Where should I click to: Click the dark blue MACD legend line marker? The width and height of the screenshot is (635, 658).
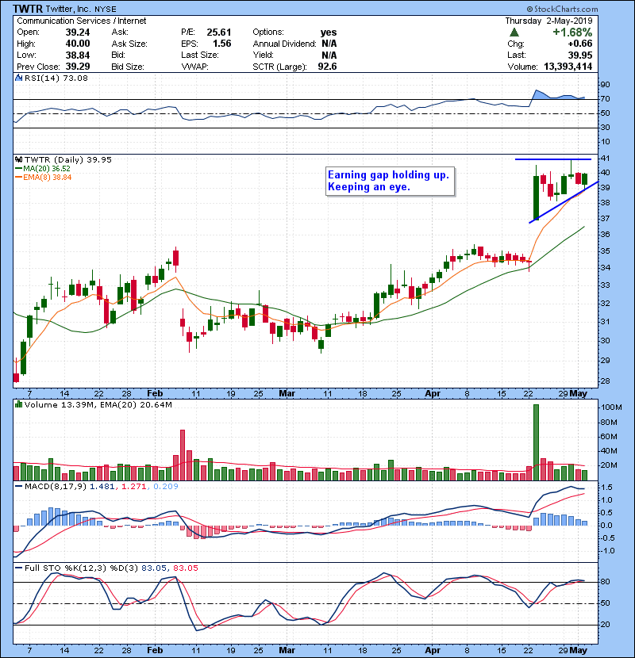18,487
